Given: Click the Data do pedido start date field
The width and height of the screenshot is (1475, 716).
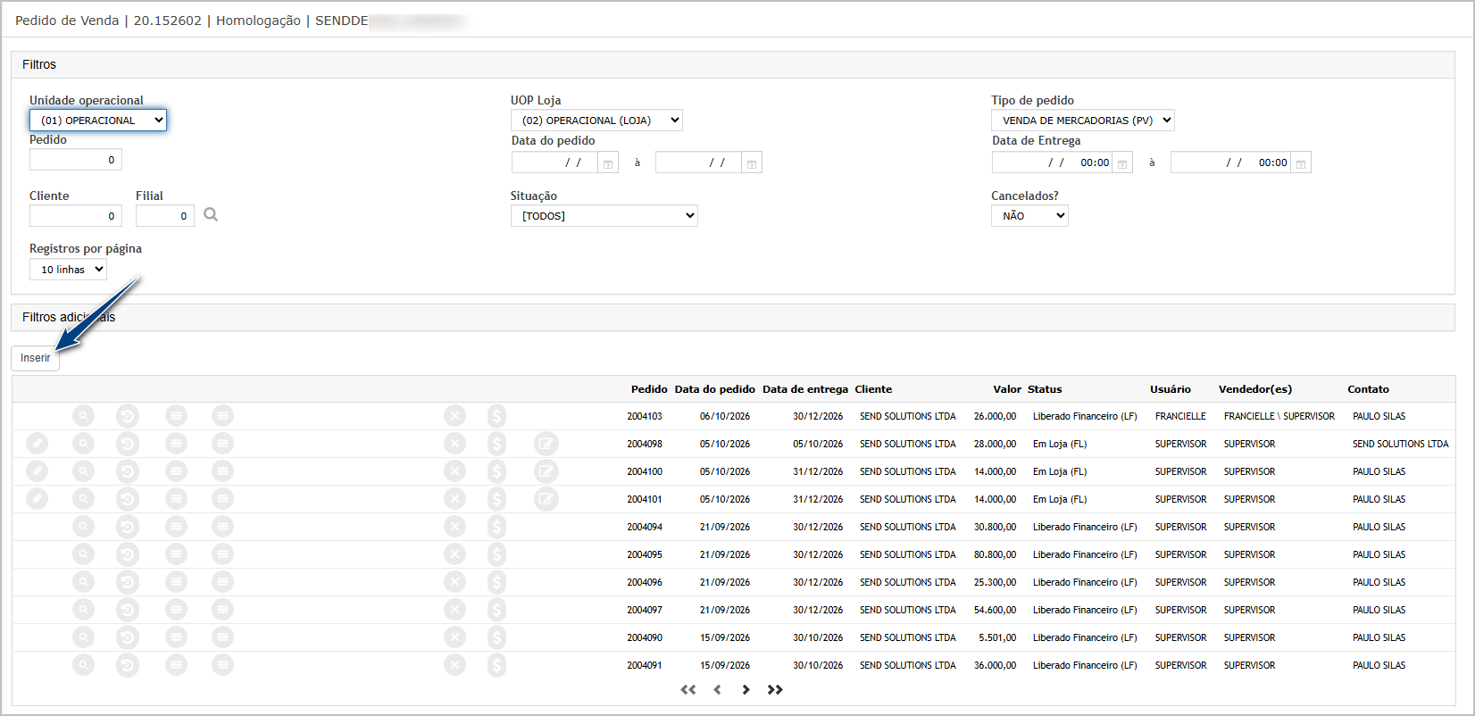Looking at the screenshot, I should [554, 162].
